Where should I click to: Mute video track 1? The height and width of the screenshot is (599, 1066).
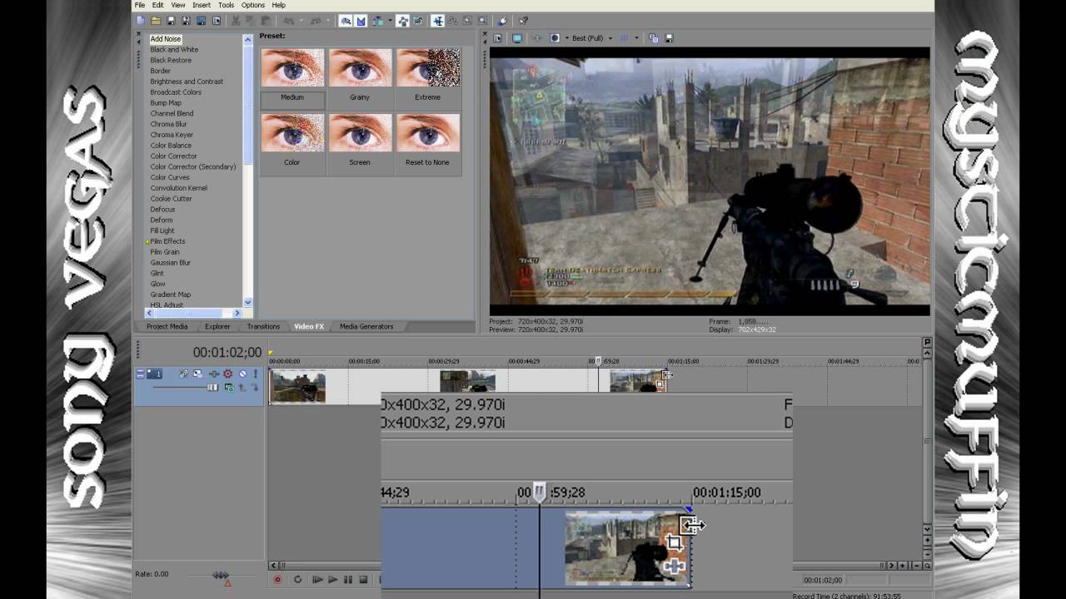pos(242,374)
